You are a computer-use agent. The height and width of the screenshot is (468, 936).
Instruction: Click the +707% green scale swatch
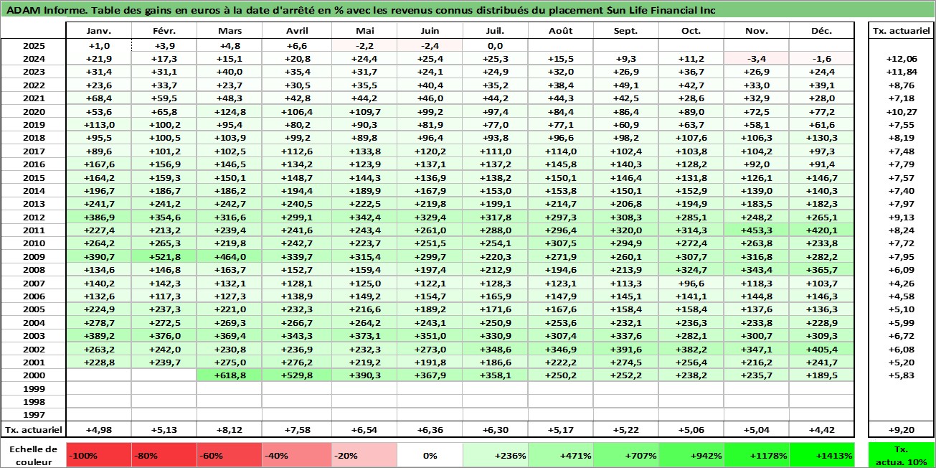click(x=626, y=455)
